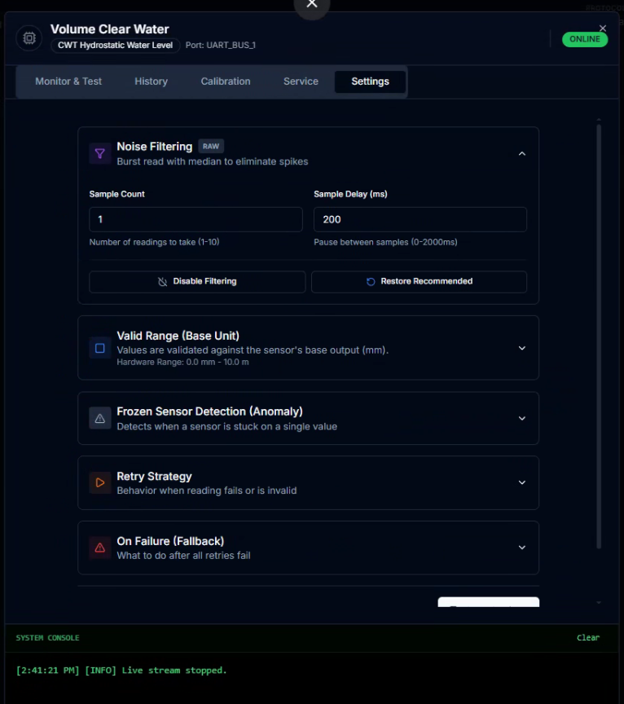Click the SYSTEM CONSOLE heading
This screenshot has height=704, width=624.
[47, 637]
